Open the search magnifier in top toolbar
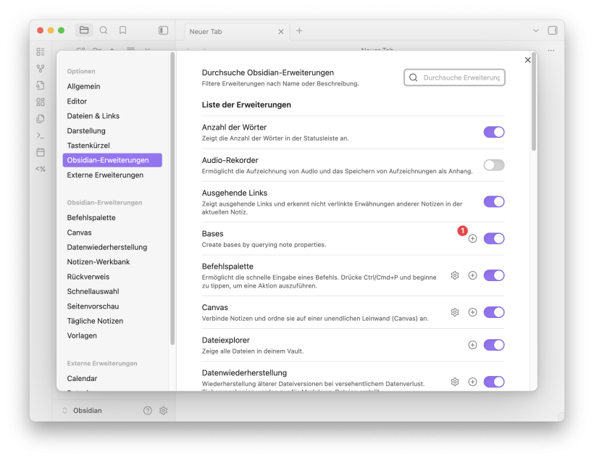This screenshot has height=460, width=594. point(104,30)
